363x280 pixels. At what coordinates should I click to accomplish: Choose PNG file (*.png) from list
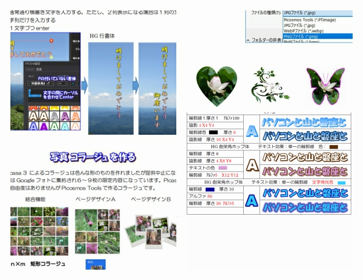coord(301,36)
